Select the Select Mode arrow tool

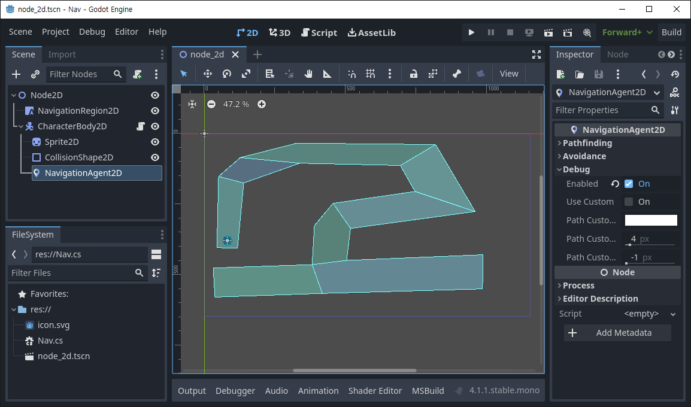coord(184,74)
